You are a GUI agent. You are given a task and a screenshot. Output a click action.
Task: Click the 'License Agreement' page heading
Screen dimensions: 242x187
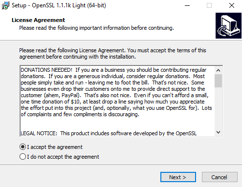[x=38, y=20]
